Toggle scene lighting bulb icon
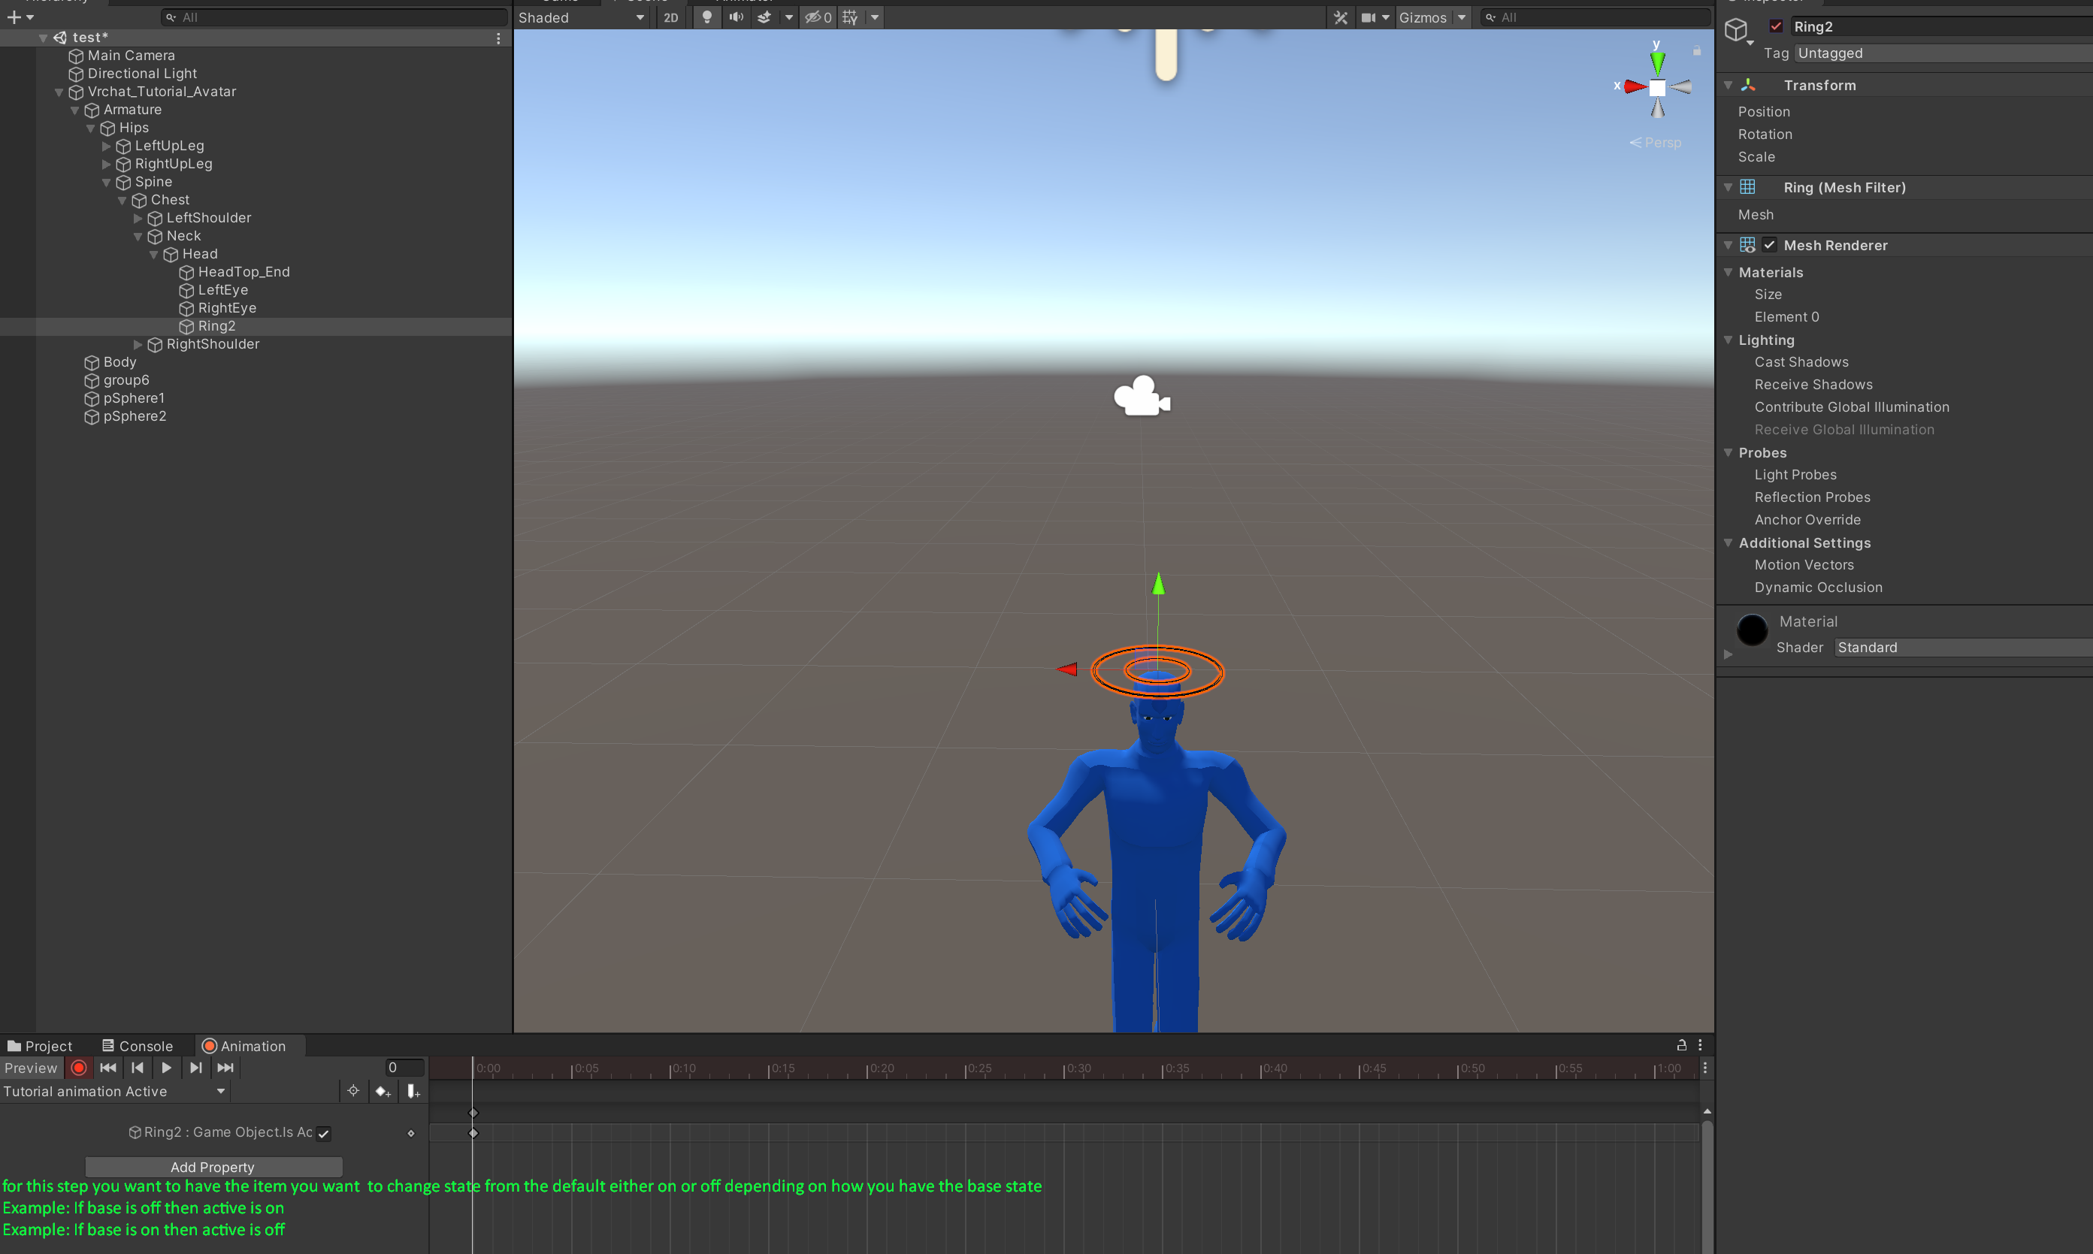2093x1254 pixels. (706, 17)
